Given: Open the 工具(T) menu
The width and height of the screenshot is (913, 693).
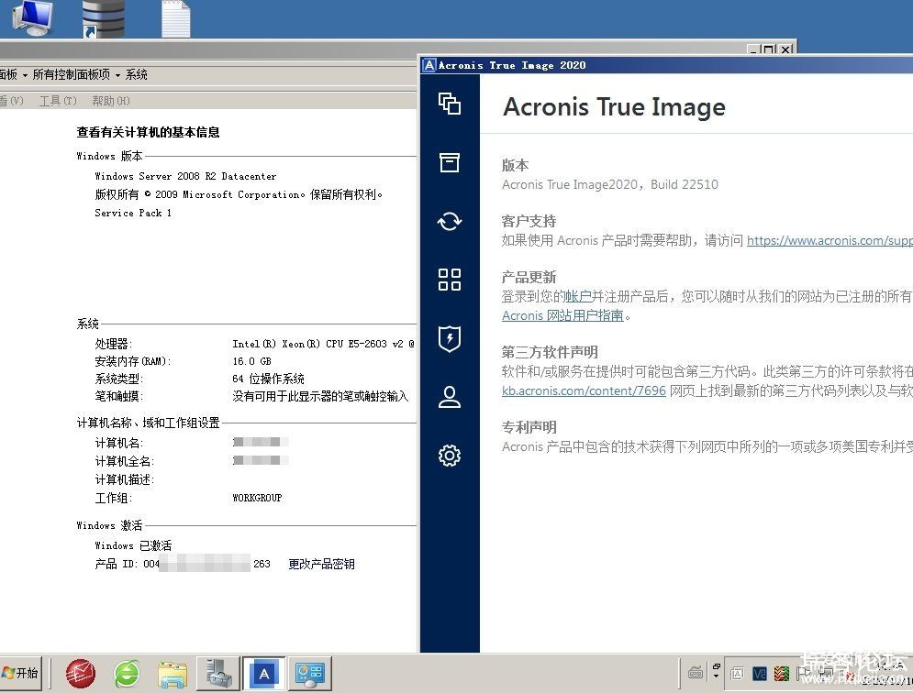Looking at the screenshot, I should point(58,101).
